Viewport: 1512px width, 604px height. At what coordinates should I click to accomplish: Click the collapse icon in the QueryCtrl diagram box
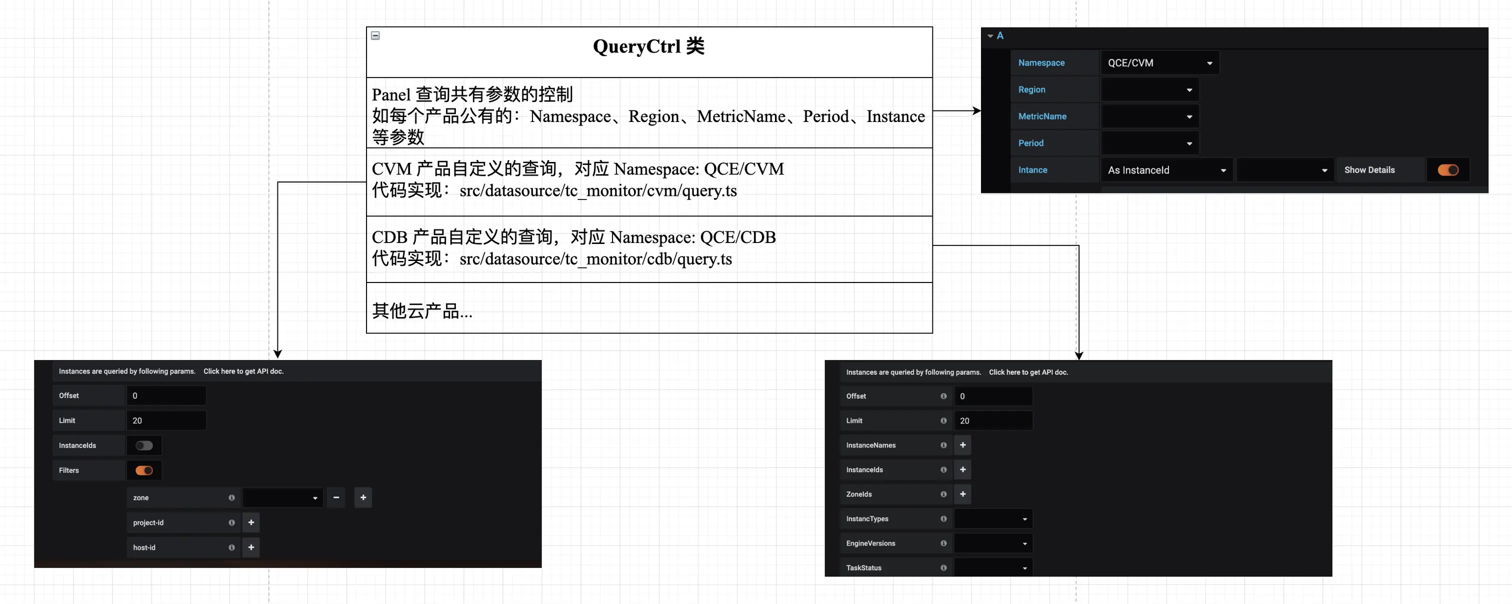click(375, 36)
